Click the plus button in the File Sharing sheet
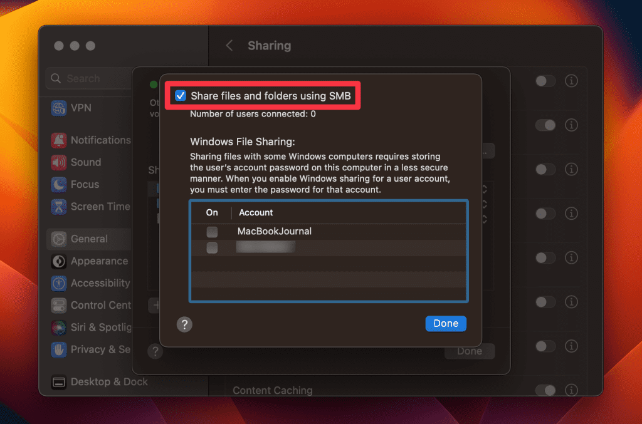The width and height of the screenshot is (642, 424). click(155, 305)
